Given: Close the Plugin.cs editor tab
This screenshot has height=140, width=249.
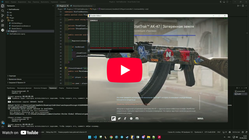Looking at the screenshot, I should (x=67, y=6).
